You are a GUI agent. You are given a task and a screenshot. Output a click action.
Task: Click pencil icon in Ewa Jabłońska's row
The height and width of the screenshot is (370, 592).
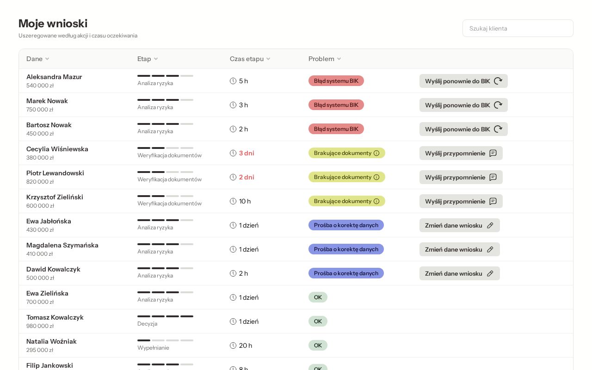pyautogui.click(x=490, y=225)
